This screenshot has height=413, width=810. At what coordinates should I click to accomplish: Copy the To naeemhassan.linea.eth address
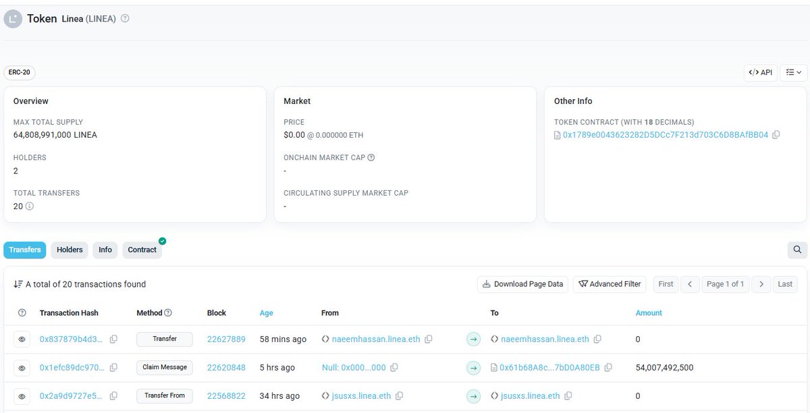[x=597, y=339]
